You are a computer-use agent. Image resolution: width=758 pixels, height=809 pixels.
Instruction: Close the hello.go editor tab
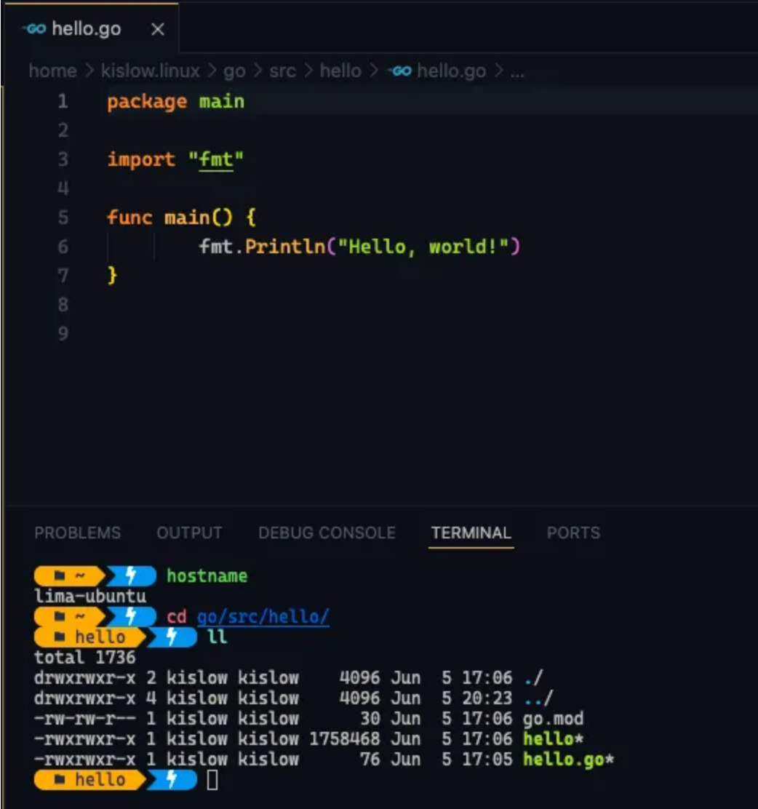(x=157, y=30)
